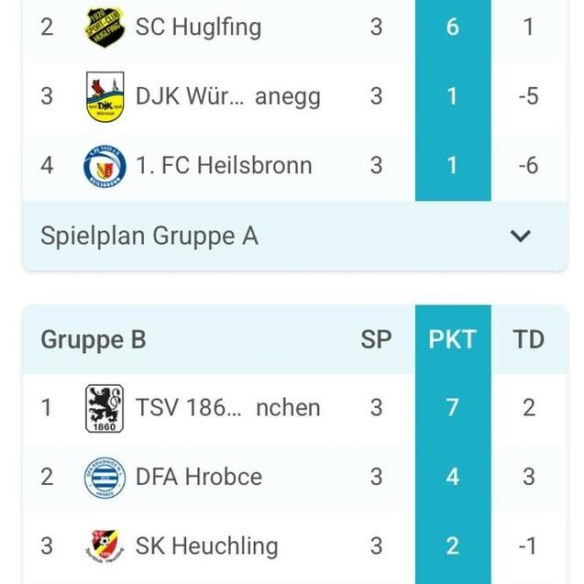Open the truncated DJK Würmtal team name
The width and height of the screenshot is (584, 584).
tap(227, 96)
